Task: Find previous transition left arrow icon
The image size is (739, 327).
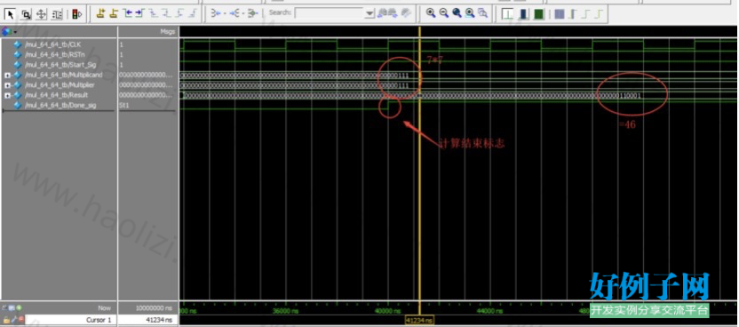Action: coord(126,13)
